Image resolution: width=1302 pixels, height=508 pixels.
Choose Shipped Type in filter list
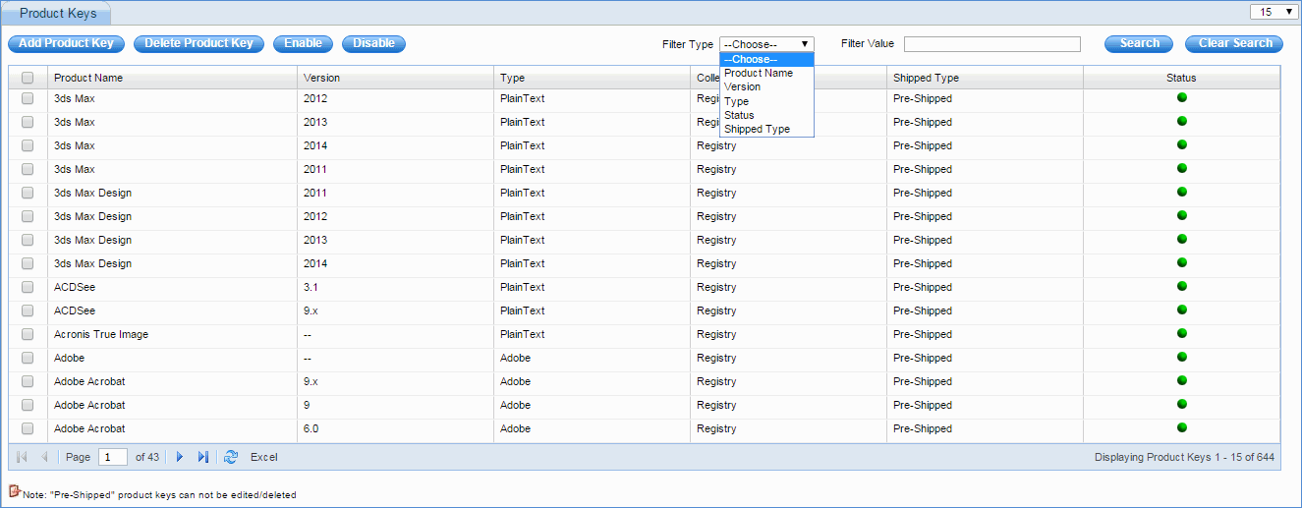(x=757, y=129)
